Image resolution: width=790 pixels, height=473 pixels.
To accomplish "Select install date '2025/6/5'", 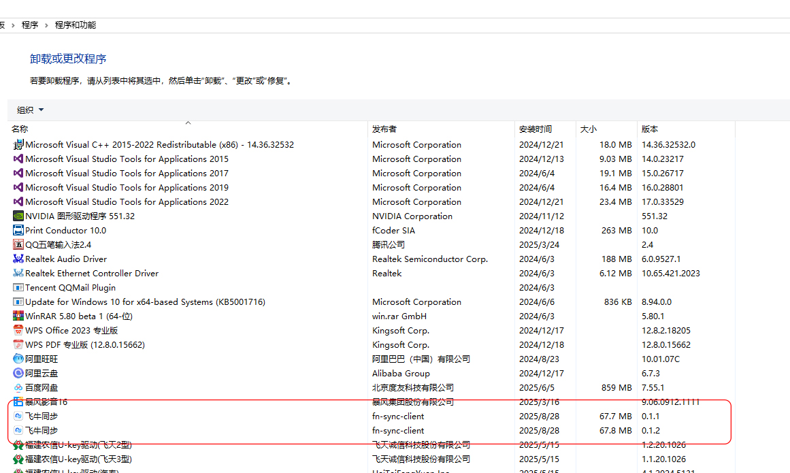I will pos(537,388).
